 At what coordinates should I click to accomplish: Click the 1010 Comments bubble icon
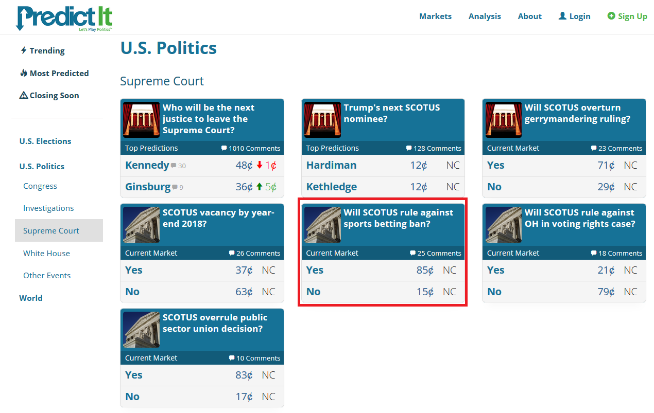pos(224,148)
